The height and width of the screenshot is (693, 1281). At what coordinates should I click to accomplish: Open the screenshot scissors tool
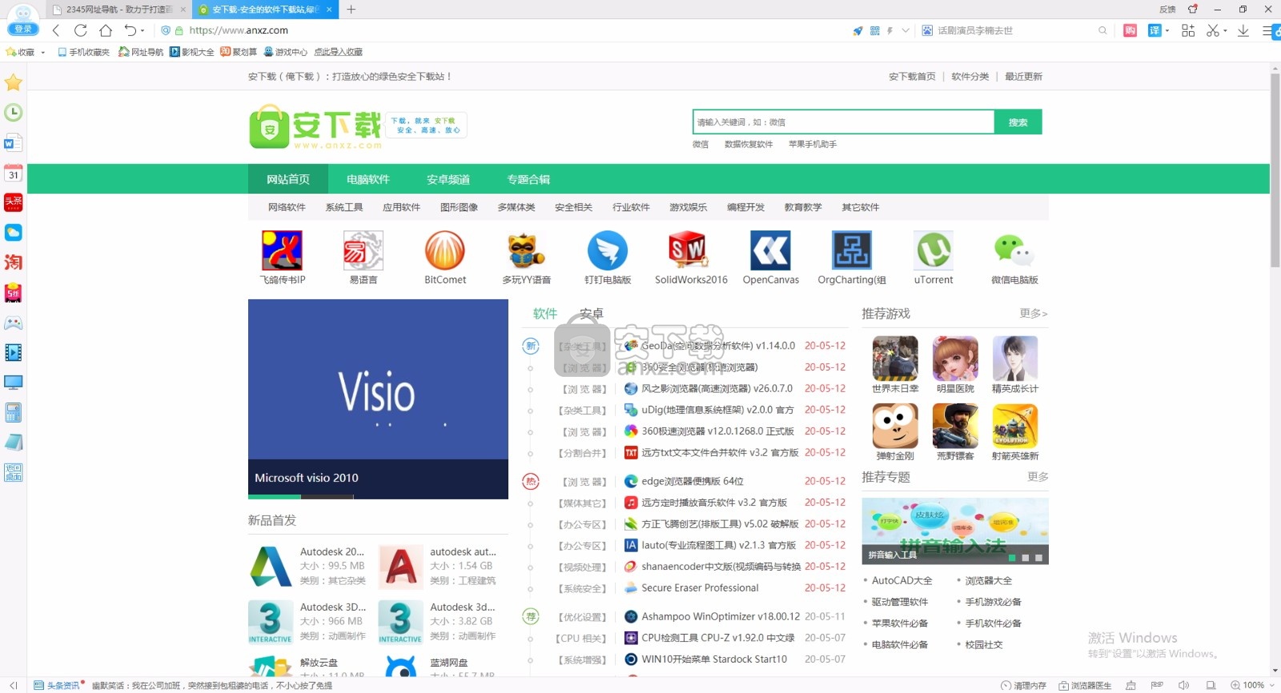point(1213,30)
